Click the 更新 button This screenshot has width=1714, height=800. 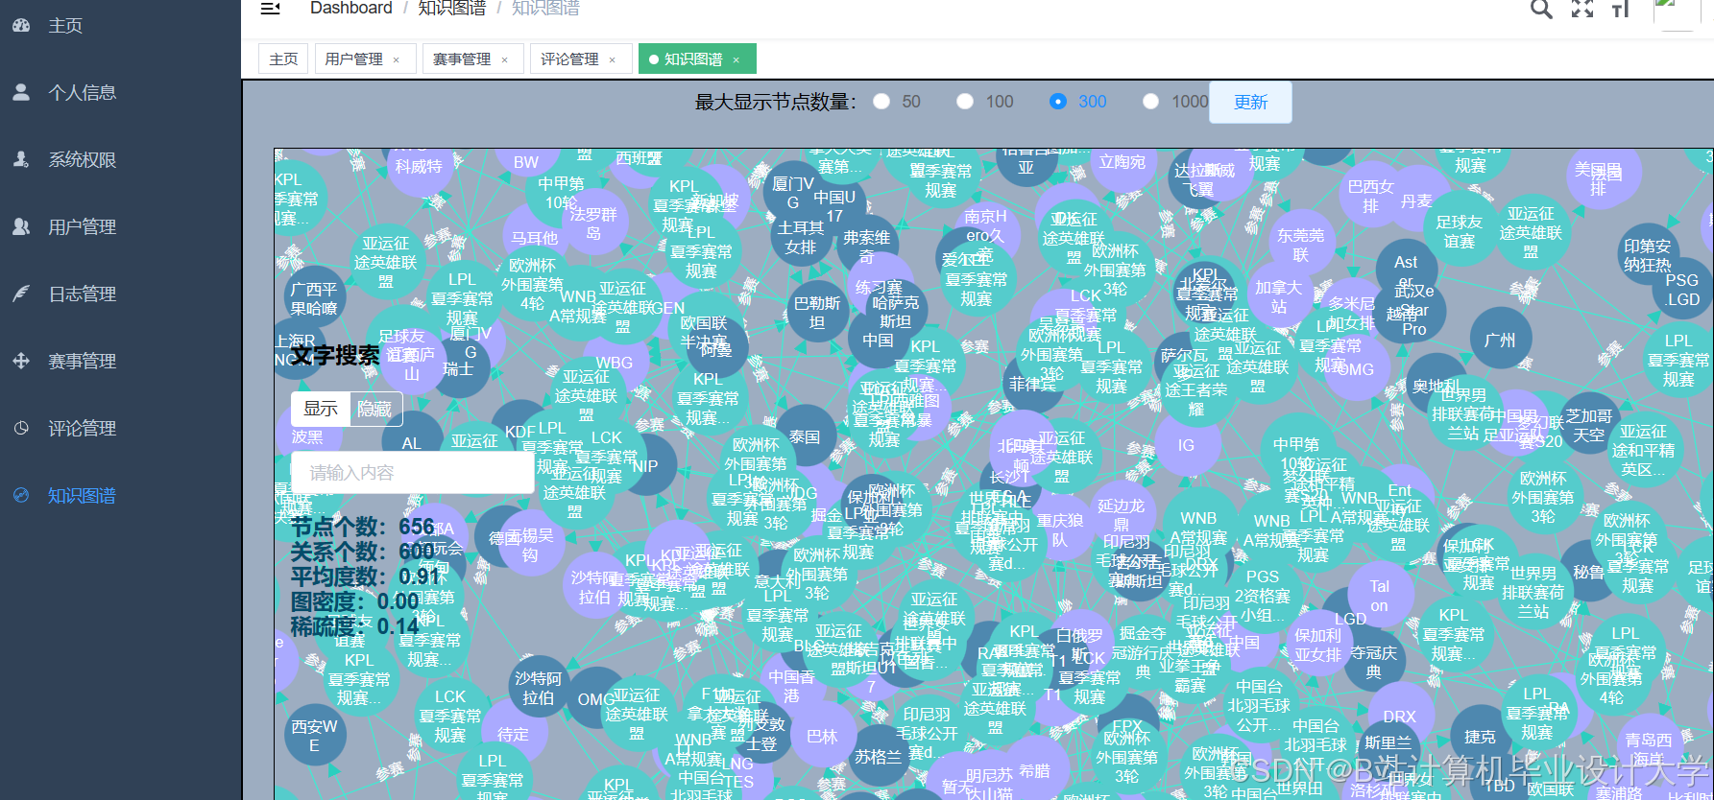click(x=1250, y=102)
